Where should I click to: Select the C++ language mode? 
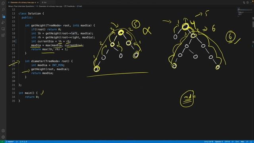(x=237, y=142)
